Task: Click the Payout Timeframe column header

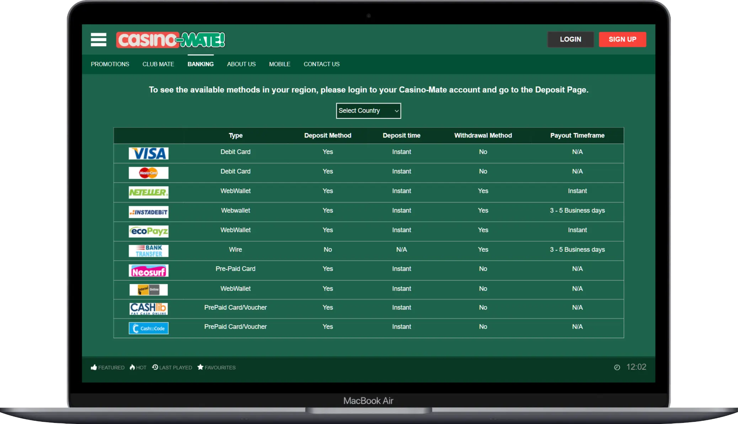Action: [577, 135]
